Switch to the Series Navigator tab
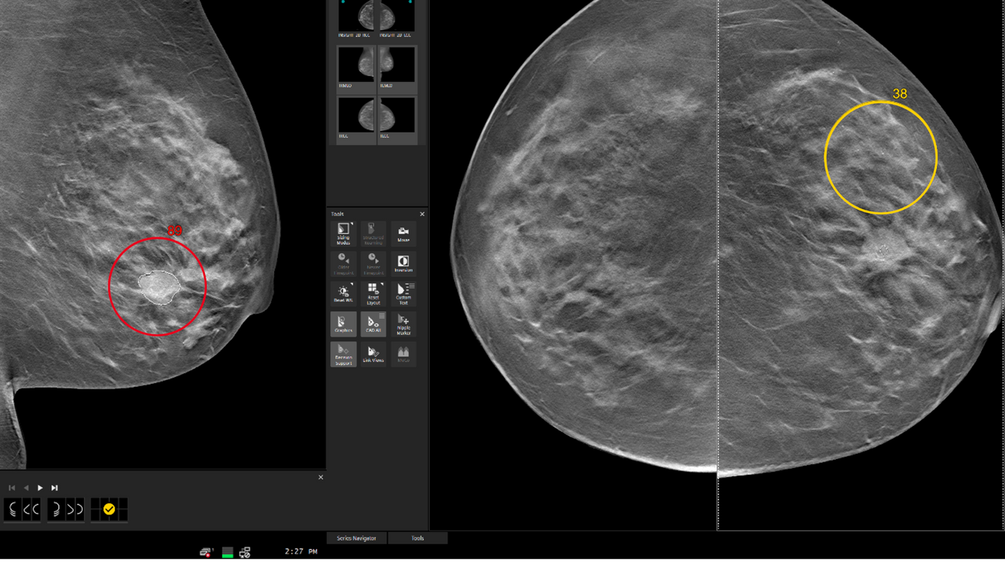1005x566 pixels. coord(356,538)
